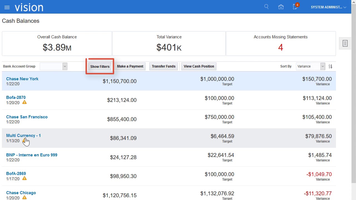Open notifications flag with badge 8
Screen dimensions: 356x200
[296, 7]
